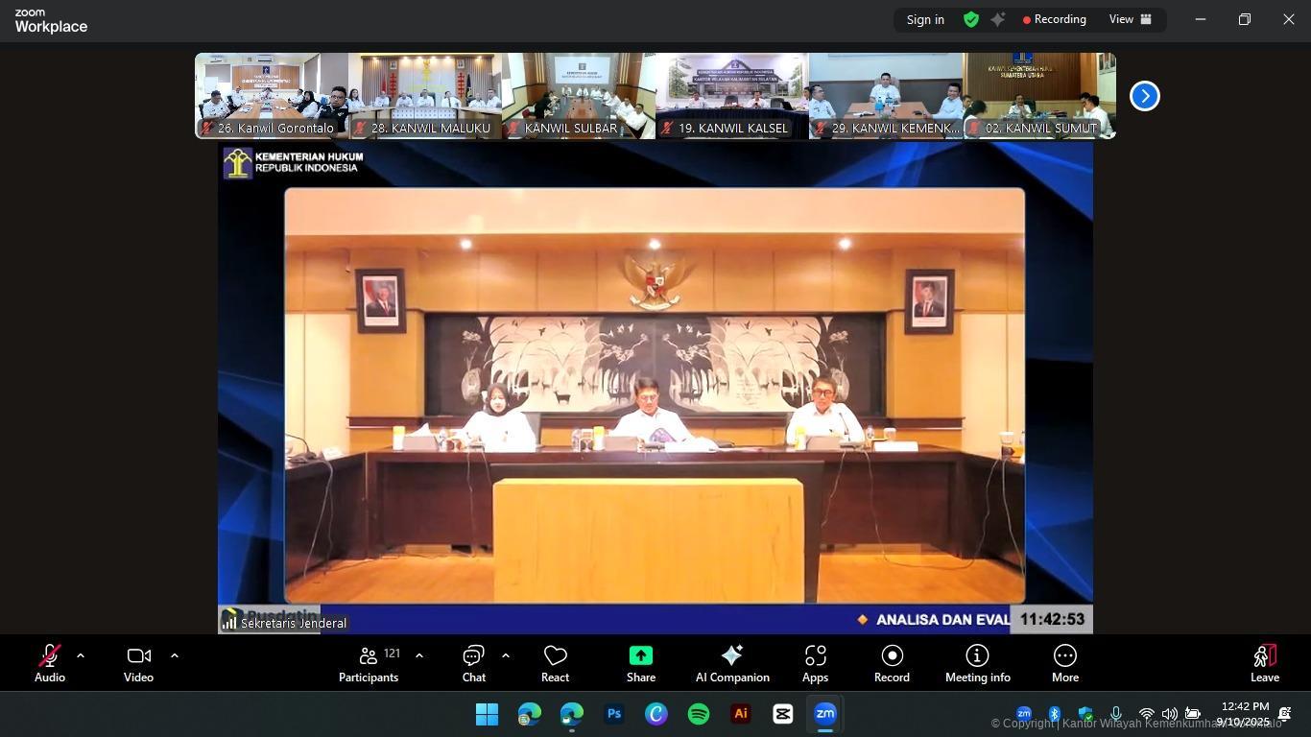
Task: Open the volume control in tray
Action: tap(1169, 714)
